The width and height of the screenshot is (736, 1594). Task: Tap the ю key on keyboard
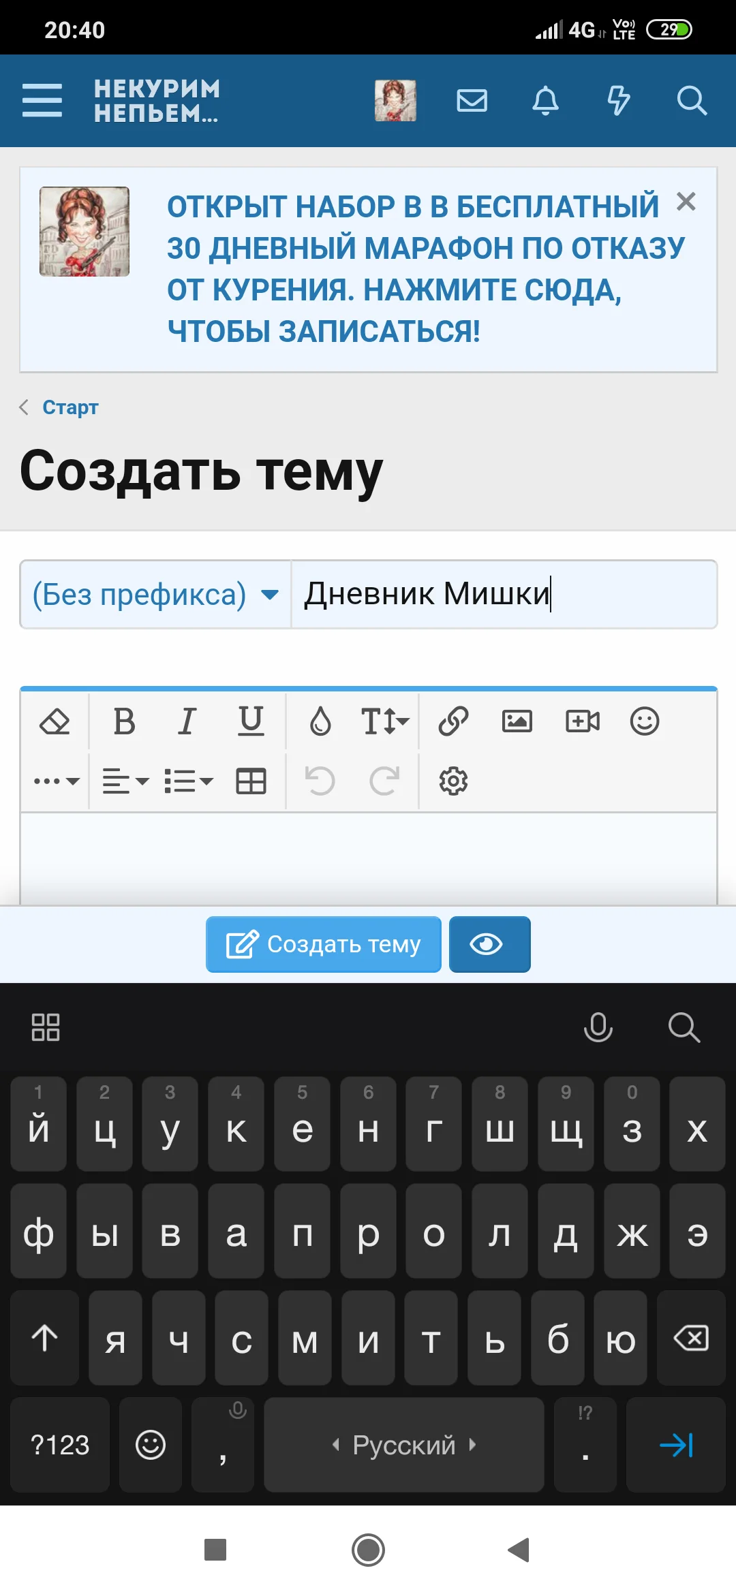point(620,1338)
